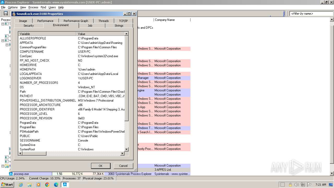Sort by the Value column header
The image size is (334, 188).
[100, 34]
